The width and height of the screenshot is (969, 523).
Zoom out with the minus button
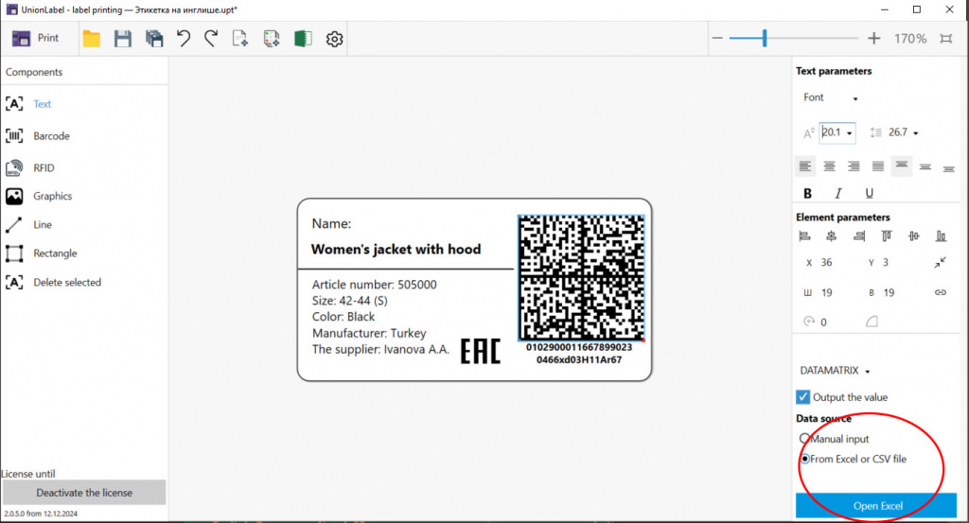tap(717, 38)
